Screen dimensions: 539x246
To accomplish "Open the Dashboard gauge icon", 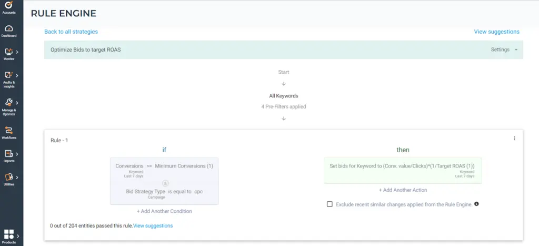I will click(9, 28).
